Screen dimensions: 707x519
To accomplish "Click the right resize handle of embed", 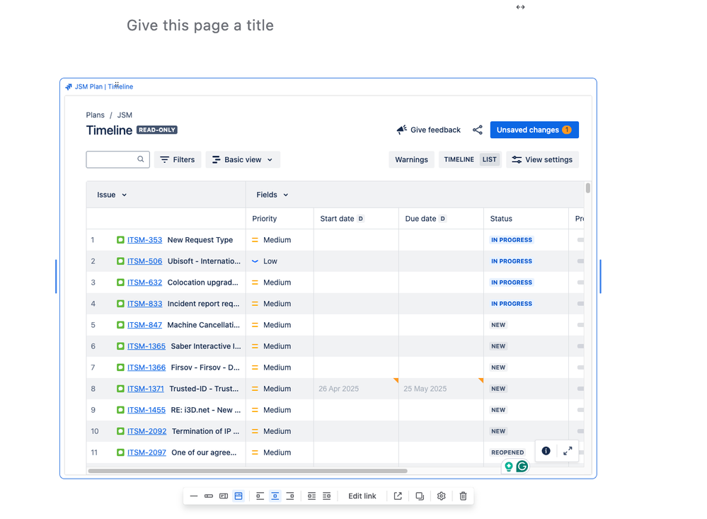I will click(x=601, y=277).
